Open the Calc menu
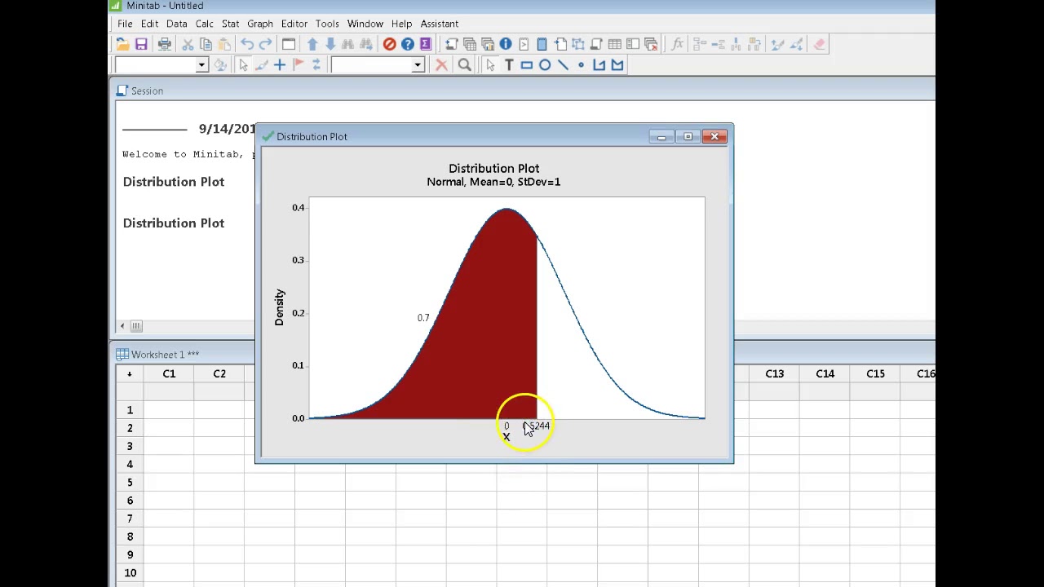 coord(204,24)
